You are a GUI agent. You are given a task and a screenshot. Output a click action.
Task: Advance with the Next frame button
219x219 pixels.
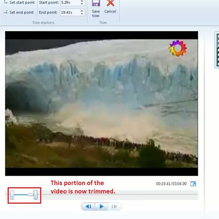(x=114, y=206)
